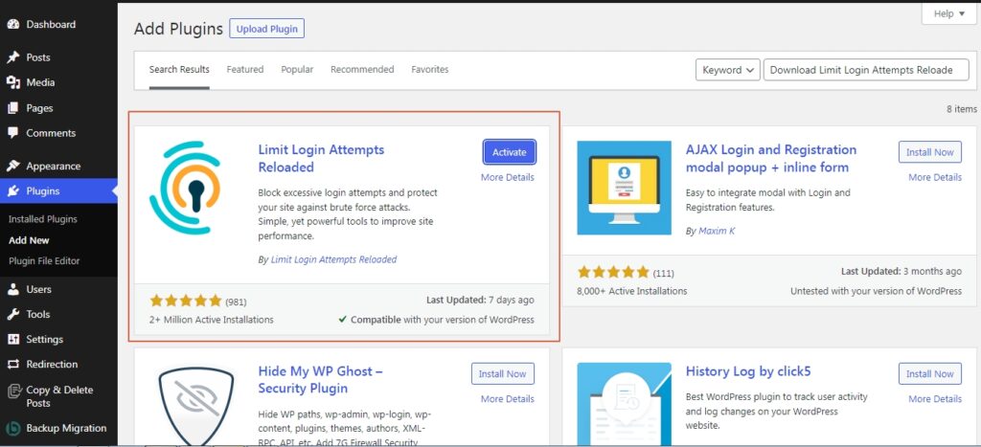This screenshot has width=981, height=447.
Task: Open More Details for History Log plugin
Action: [x=935, y=399]
